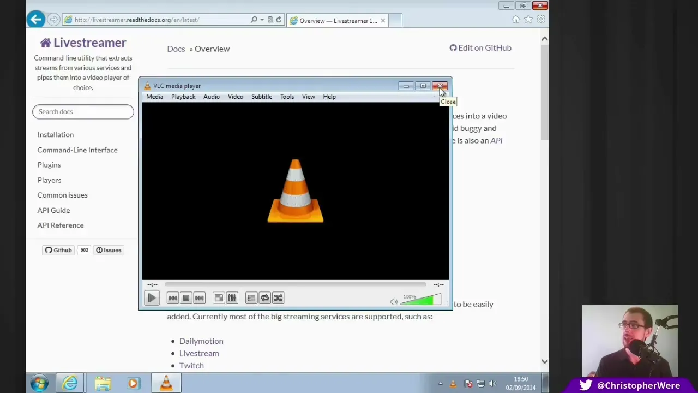This screenshot has height=393, width=698.
Task: Click the browser forward arrow
Action: 53,20
